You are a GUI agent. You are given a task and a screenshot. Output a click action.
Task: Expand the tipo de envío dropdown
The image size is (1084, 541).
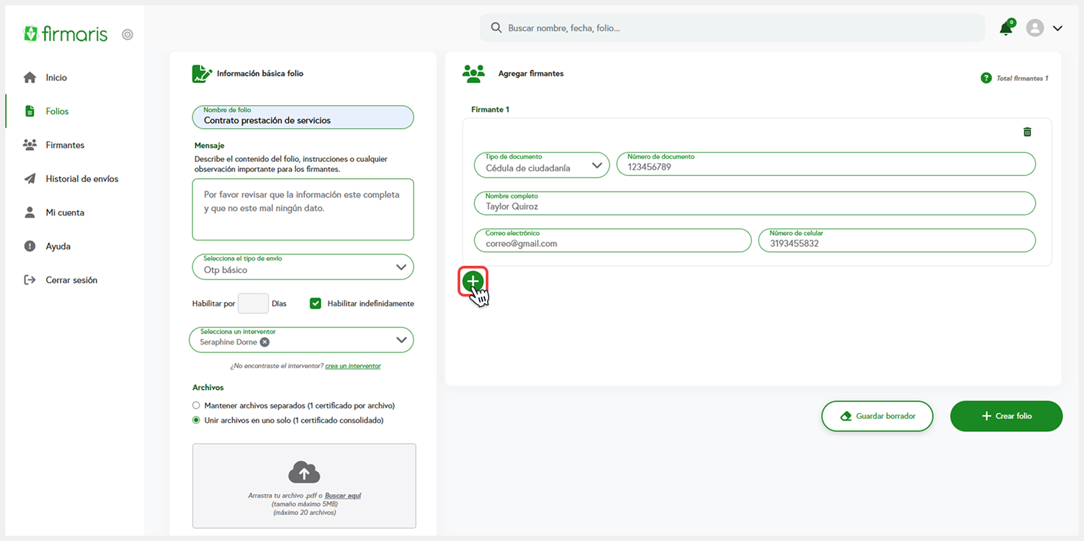point(401,267)
